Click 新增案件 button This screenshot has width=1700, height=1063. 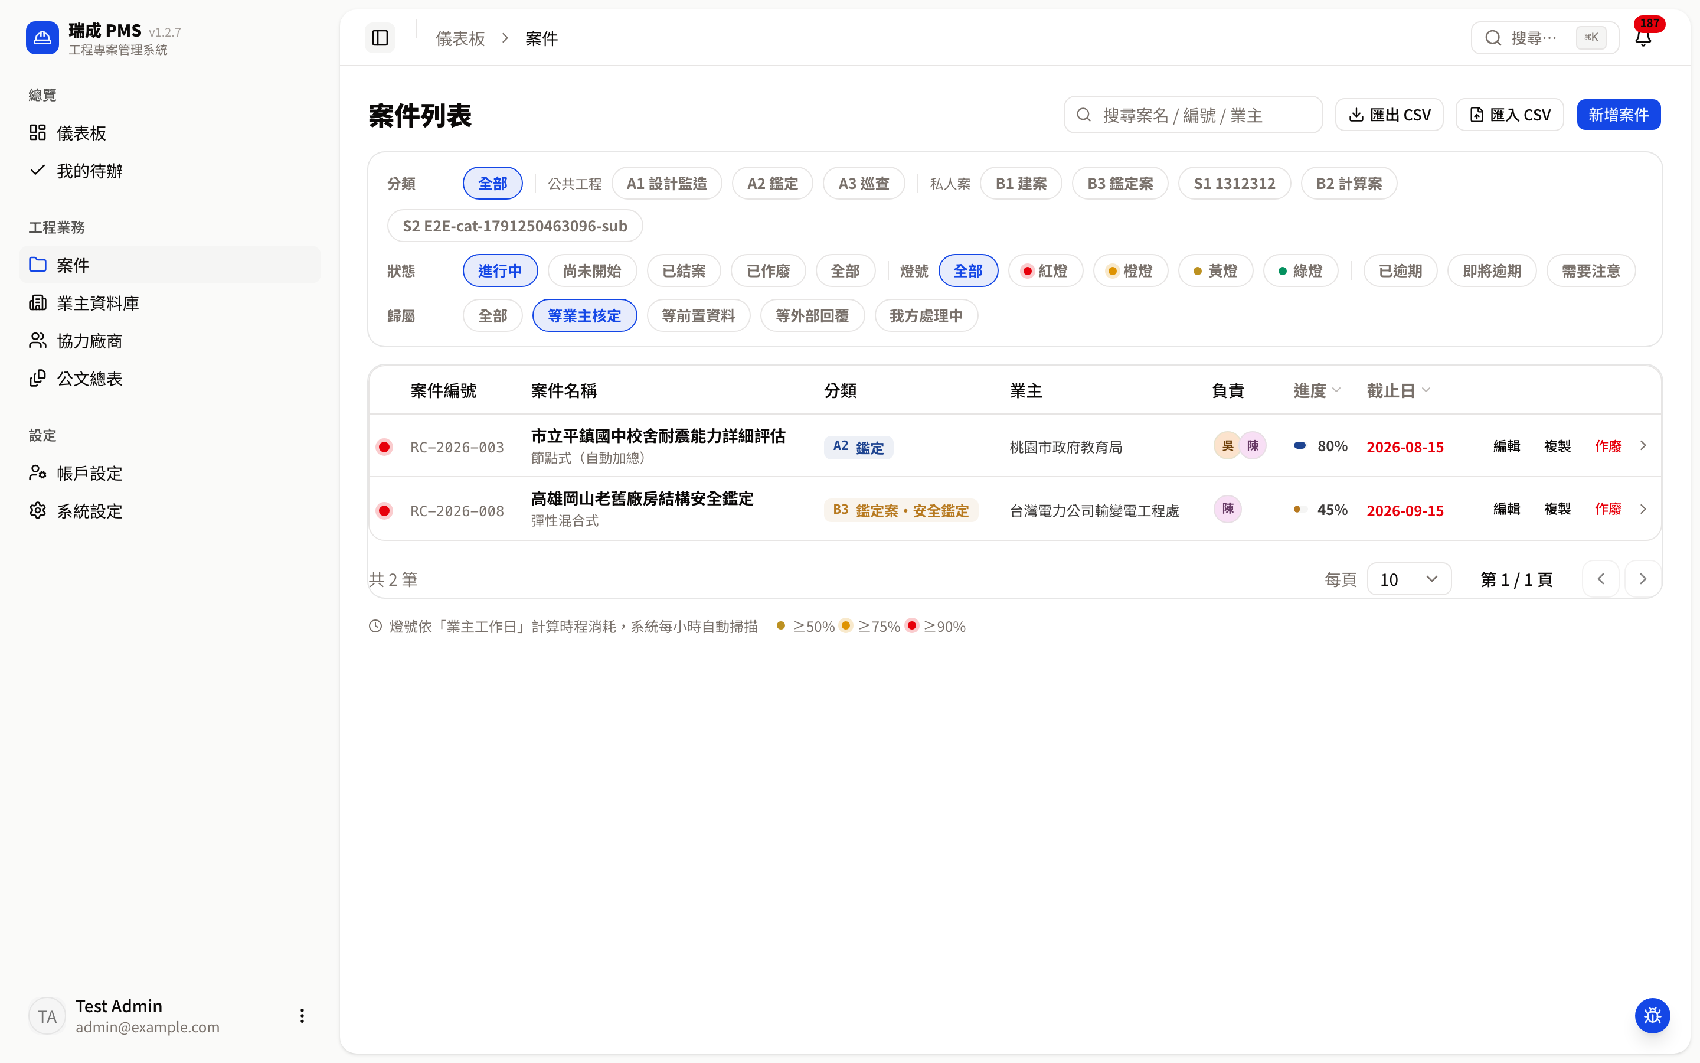pos(1619,115)
